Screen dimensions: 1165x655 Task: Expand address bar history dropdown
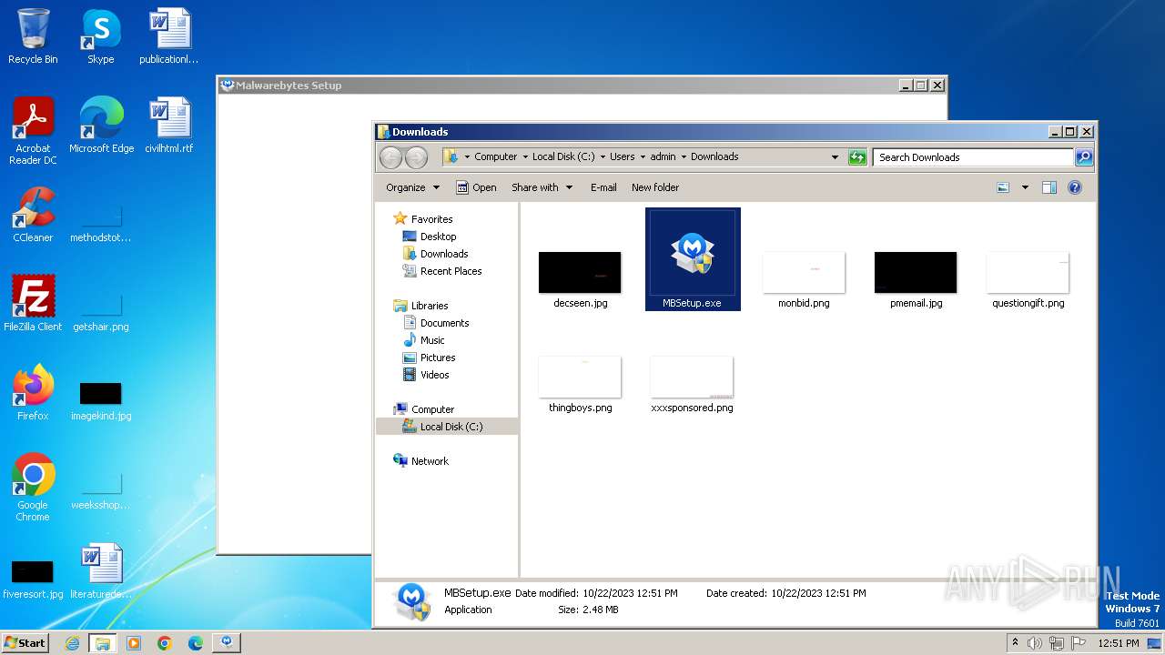[x=835, y=157]
